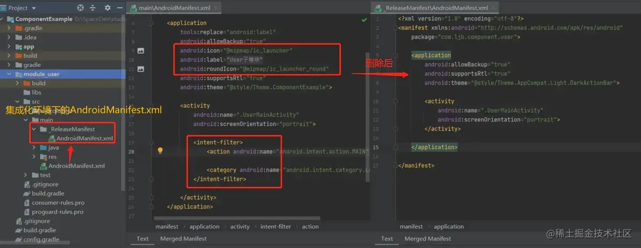Click the image gutter icon on line 11
Image resolution: width=641 pixels, height=248 pixels.
coord(141,69)
